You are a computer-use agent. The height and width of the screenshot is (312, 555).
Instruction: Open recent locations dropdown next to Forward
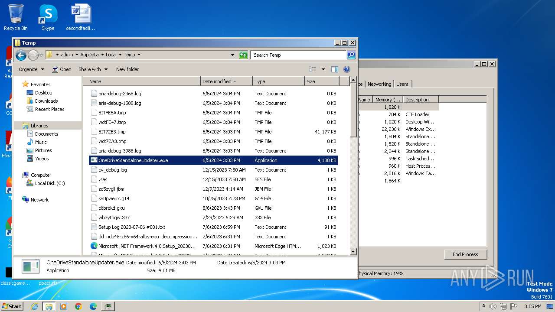41,55
